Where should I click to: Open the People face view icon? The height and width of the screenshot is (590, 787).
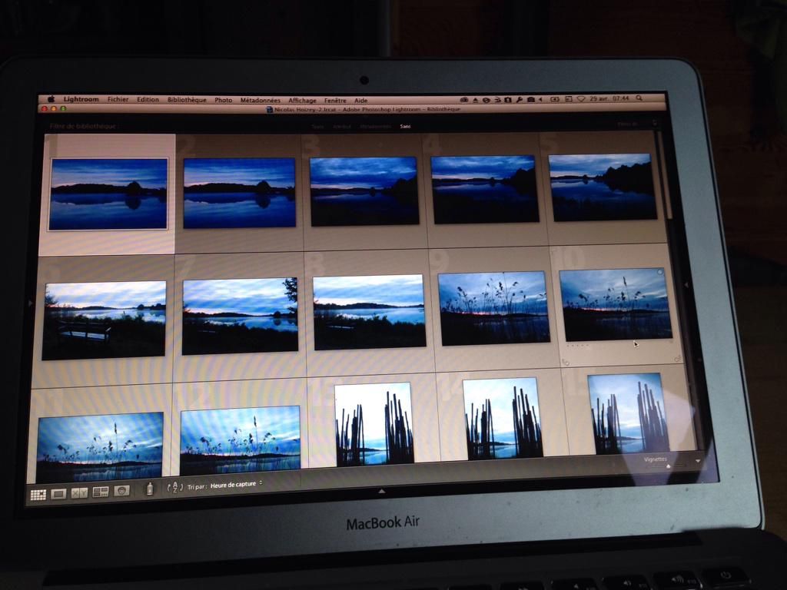pos(121,492)
